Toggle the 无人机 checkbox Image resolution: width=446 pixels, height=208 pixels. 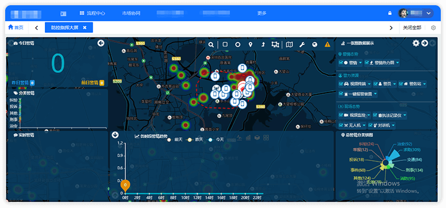click(341, 125)
